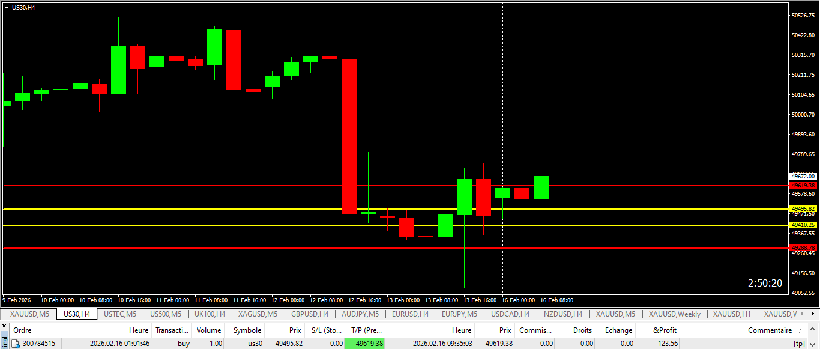Click the green T/P cell 49619.38

click(x=366, y=344)
